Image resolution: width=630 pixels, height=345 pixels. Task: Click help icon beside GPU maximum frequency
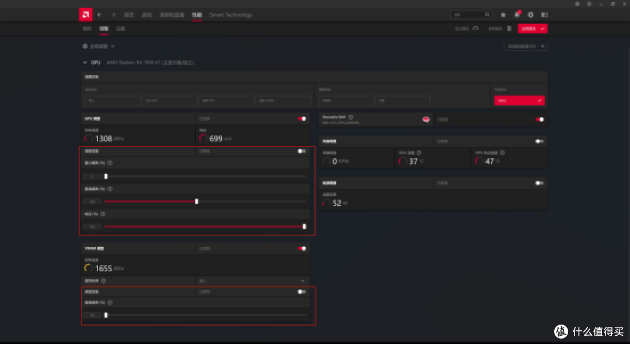pos(110,189)
